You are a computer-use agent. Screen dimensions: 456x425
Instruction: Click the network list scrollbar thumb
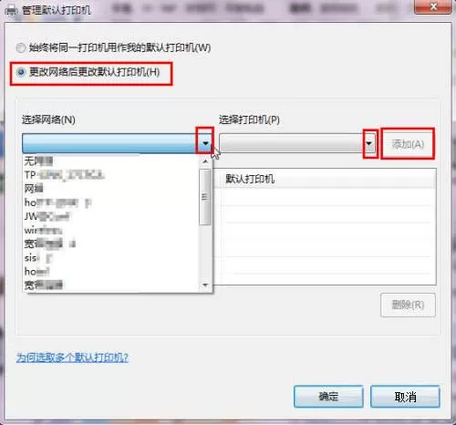tap(205, 197)
